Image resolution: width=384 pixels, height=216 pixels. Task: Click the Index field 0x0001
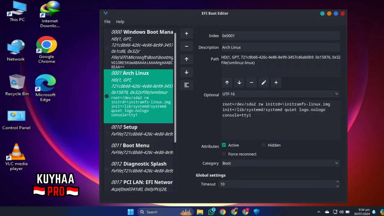coord(281,36)
